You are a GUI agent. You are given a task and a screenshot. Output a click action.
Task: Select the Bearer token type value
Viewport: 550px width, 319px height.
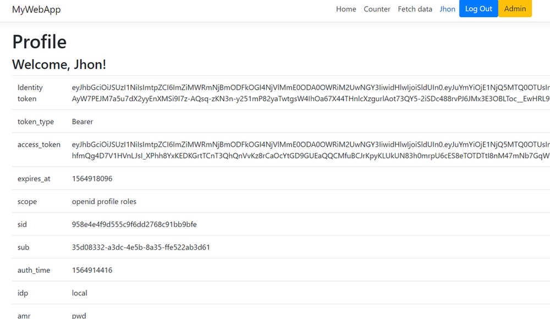pos(82,122)
